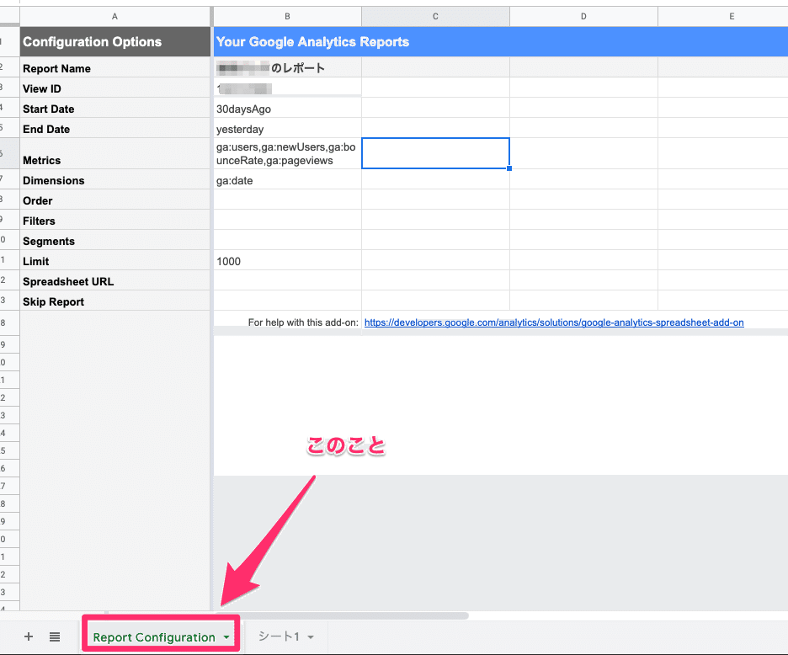Viewport: 788px width, 655px height.
Task: Select column C header
Action: point(435,17)
